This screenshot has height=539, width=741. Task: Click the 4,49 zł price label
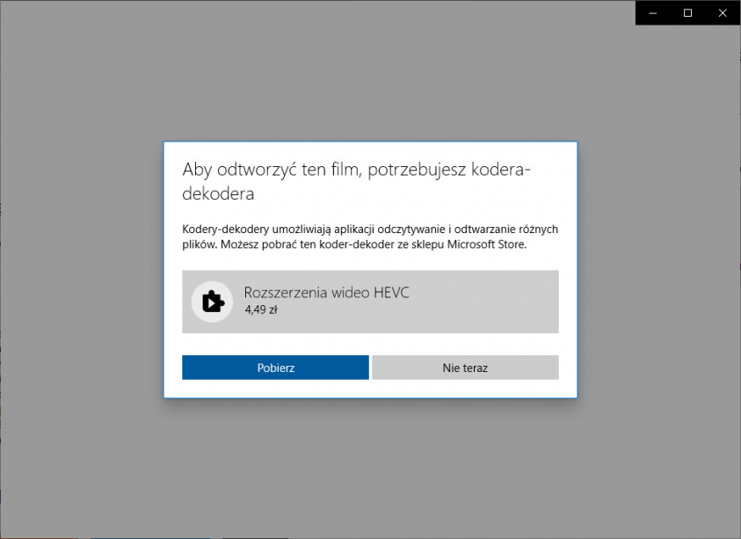point(261,310)
